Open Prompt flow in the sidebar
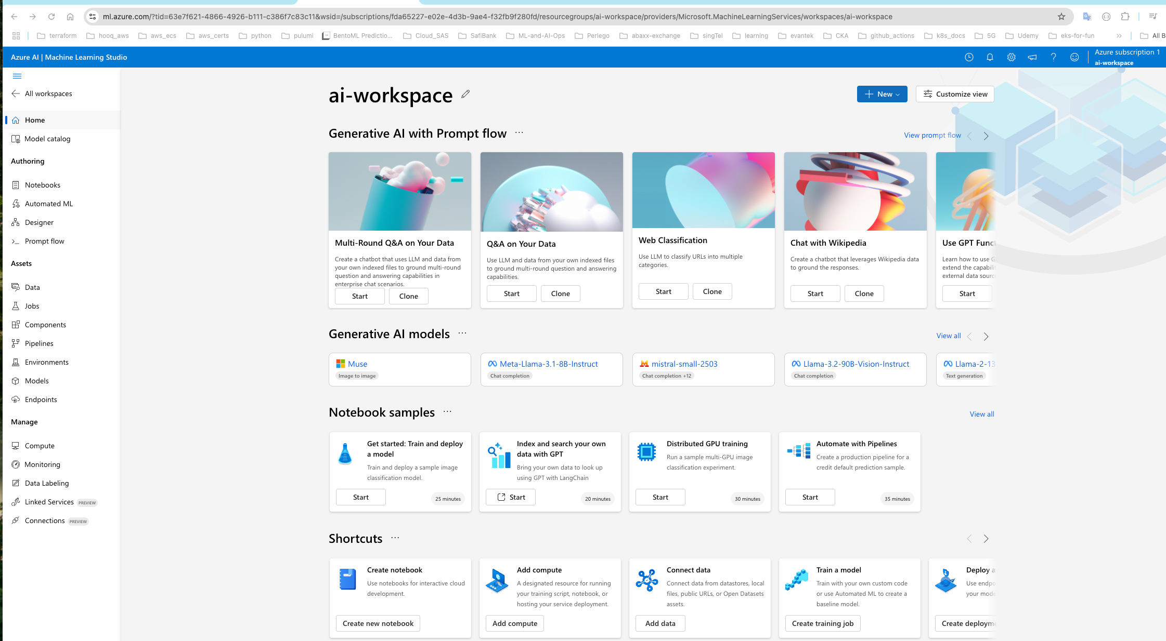This screenshot has height=641, width=1166. point(61,241)
